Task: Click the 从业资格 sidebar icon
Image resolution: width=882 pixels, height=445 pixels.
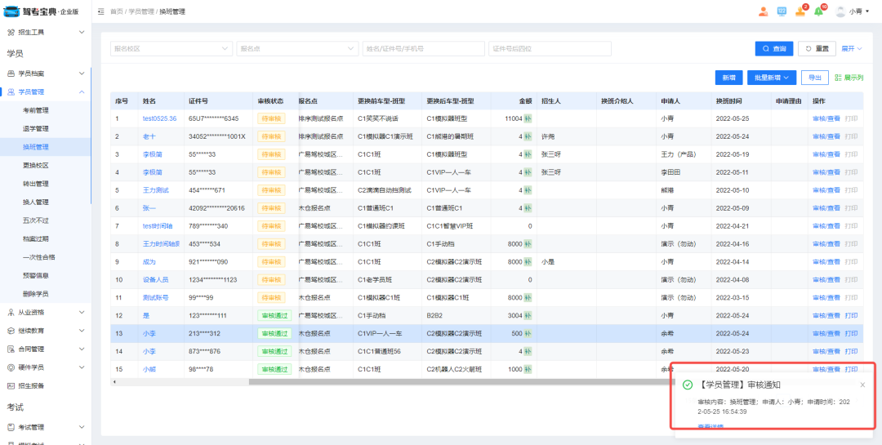Action: coord(11,312)
